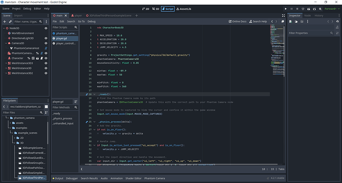Viewport: 342px width, 183px height.
Task: Open the Debug menu in top bar
Action: (27, 9)
